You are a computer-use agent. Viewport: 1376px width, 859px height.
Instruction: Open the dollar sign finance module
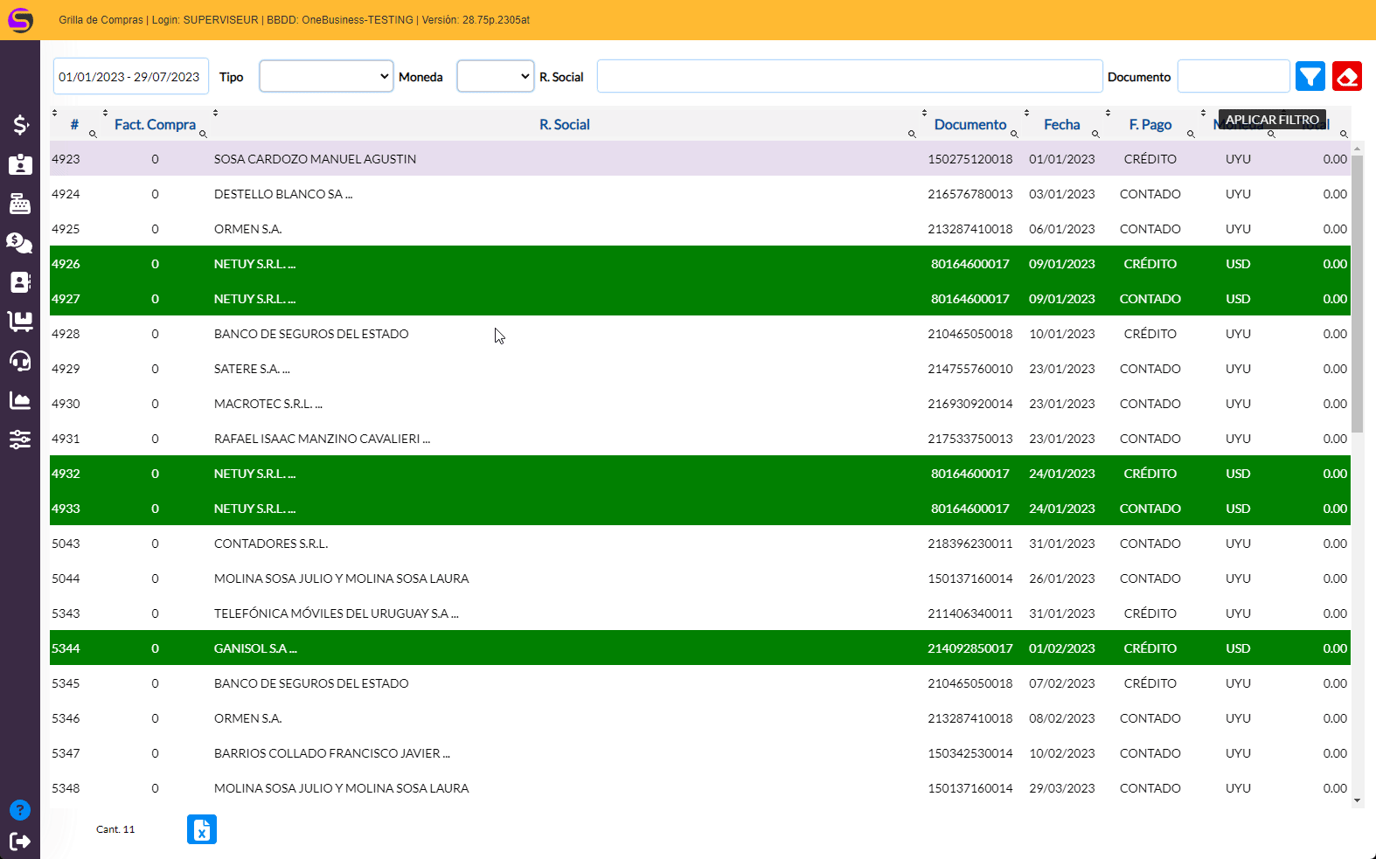pos(20,125)
